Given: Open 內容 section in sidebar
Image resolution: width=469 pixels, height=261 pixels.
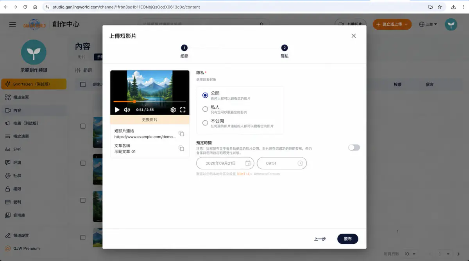Looking at the screenshot, I should (x=34, y=110).
